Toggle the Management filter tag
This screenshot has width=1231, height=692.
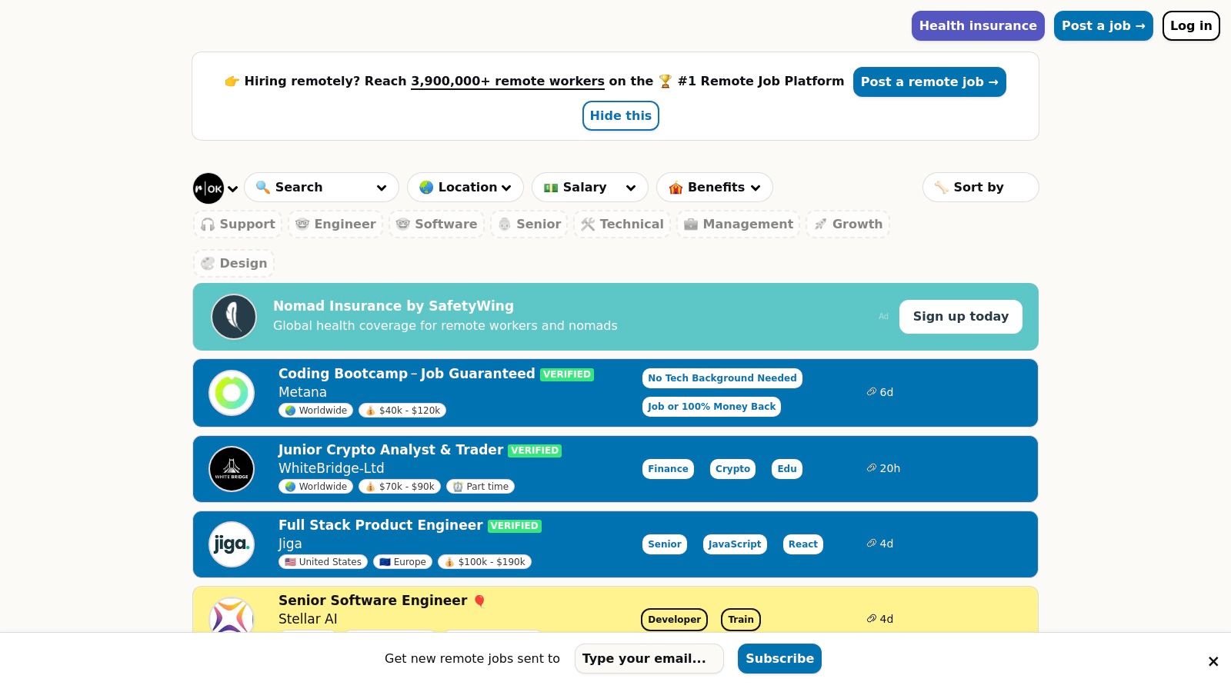(738, 224)
